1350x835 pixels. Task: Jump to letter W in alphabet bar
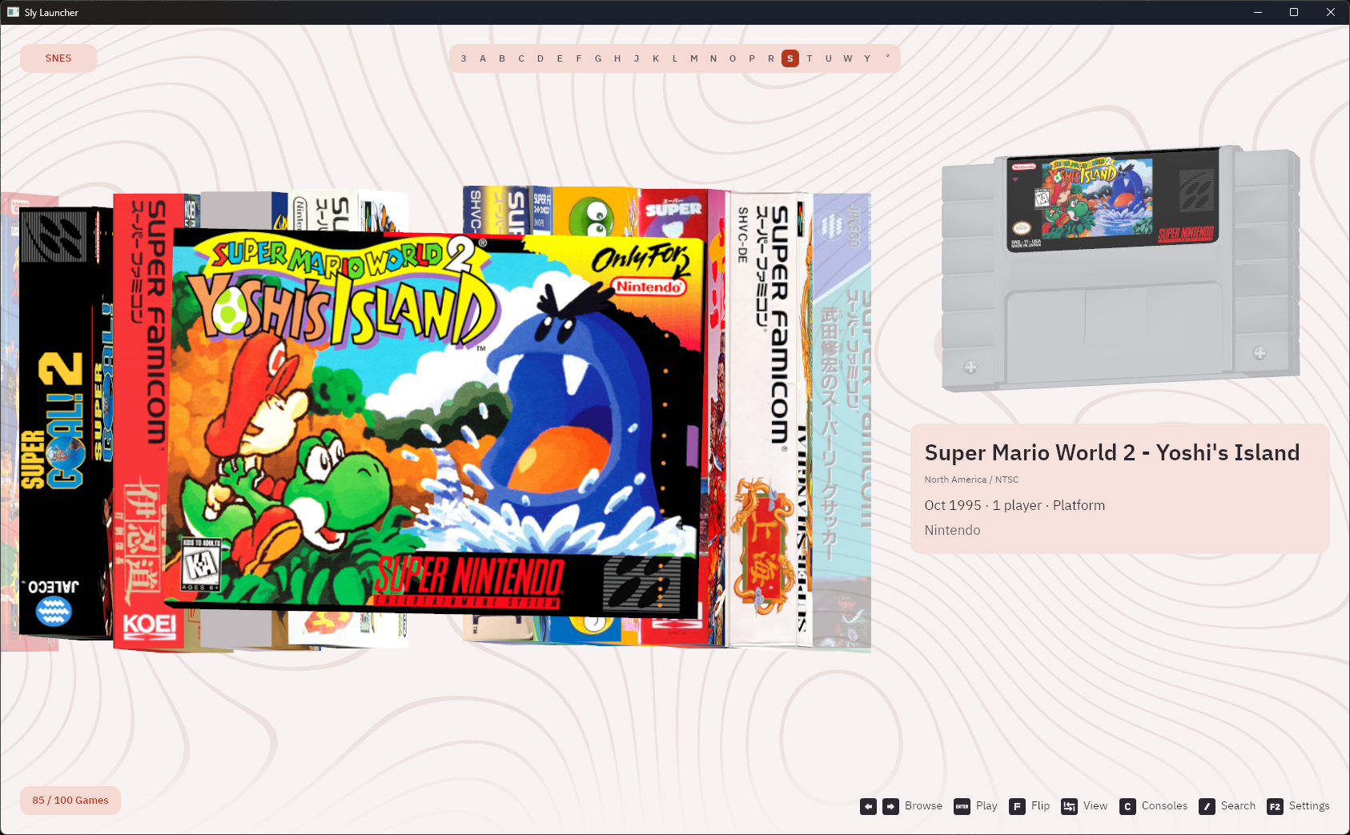848,58
